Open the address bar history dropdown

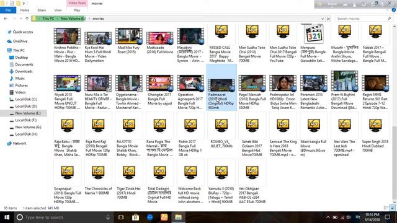[x=323, y=19]
